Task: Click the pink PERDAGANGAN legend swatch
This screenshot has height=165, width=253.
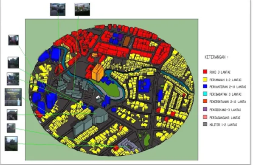Action: [x=205, y=117]
